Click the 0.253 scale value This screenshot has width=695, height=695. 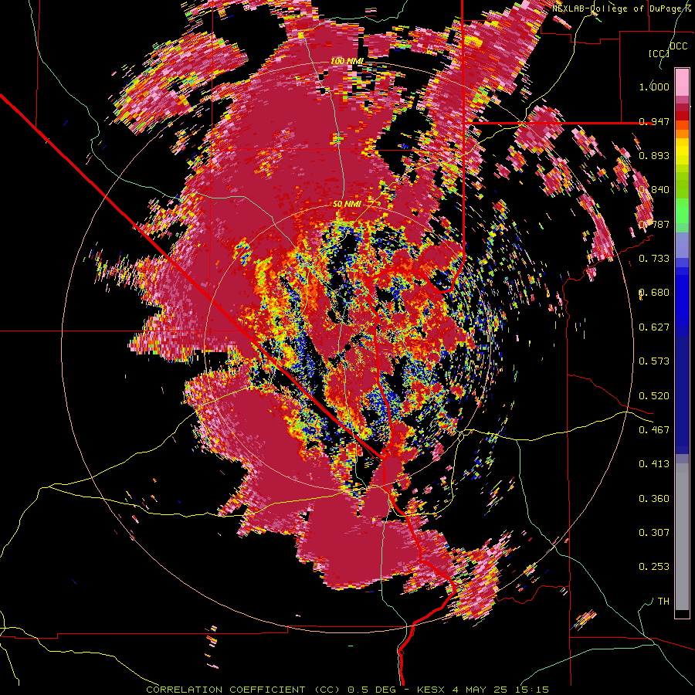tap(654, 567)
